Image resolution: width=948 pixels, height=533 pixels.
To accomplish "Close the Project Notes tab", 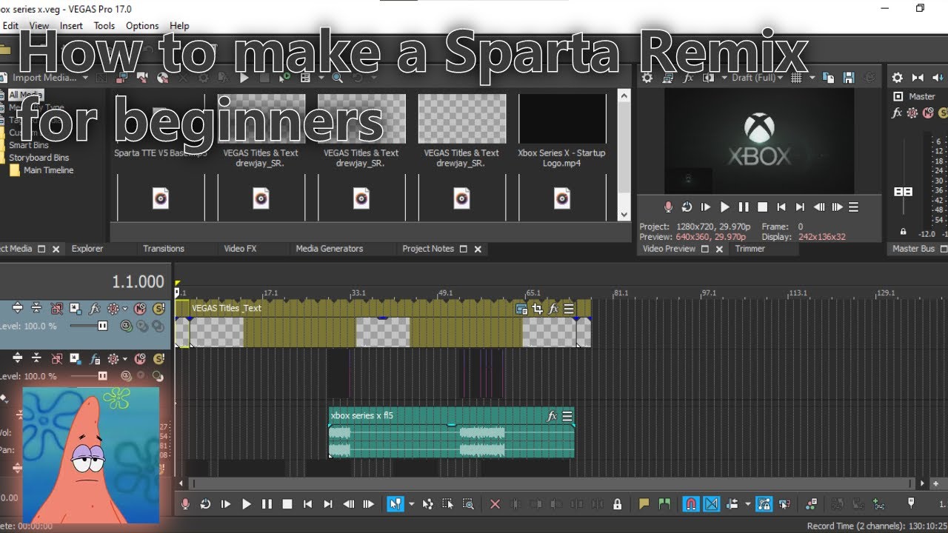I will tap(478, 249).
